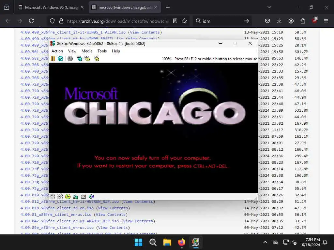View Contents of HEBREW_RIP.iso
334x250 pixels.
(x=138, y=201)
